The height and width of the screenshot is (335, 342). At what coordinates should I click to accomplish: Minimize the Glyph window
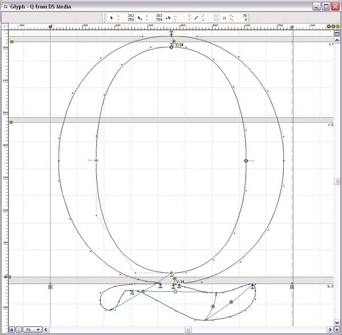[316, 6]
